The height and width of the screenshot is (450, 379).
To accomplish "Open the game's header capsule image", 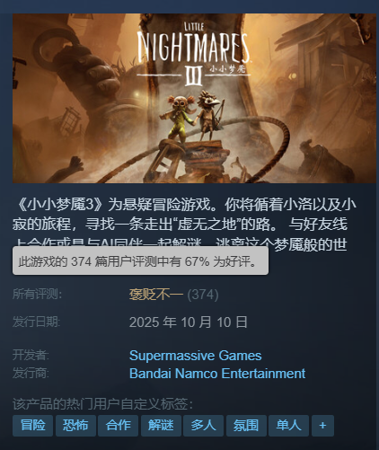I will [x=194, y=98].
